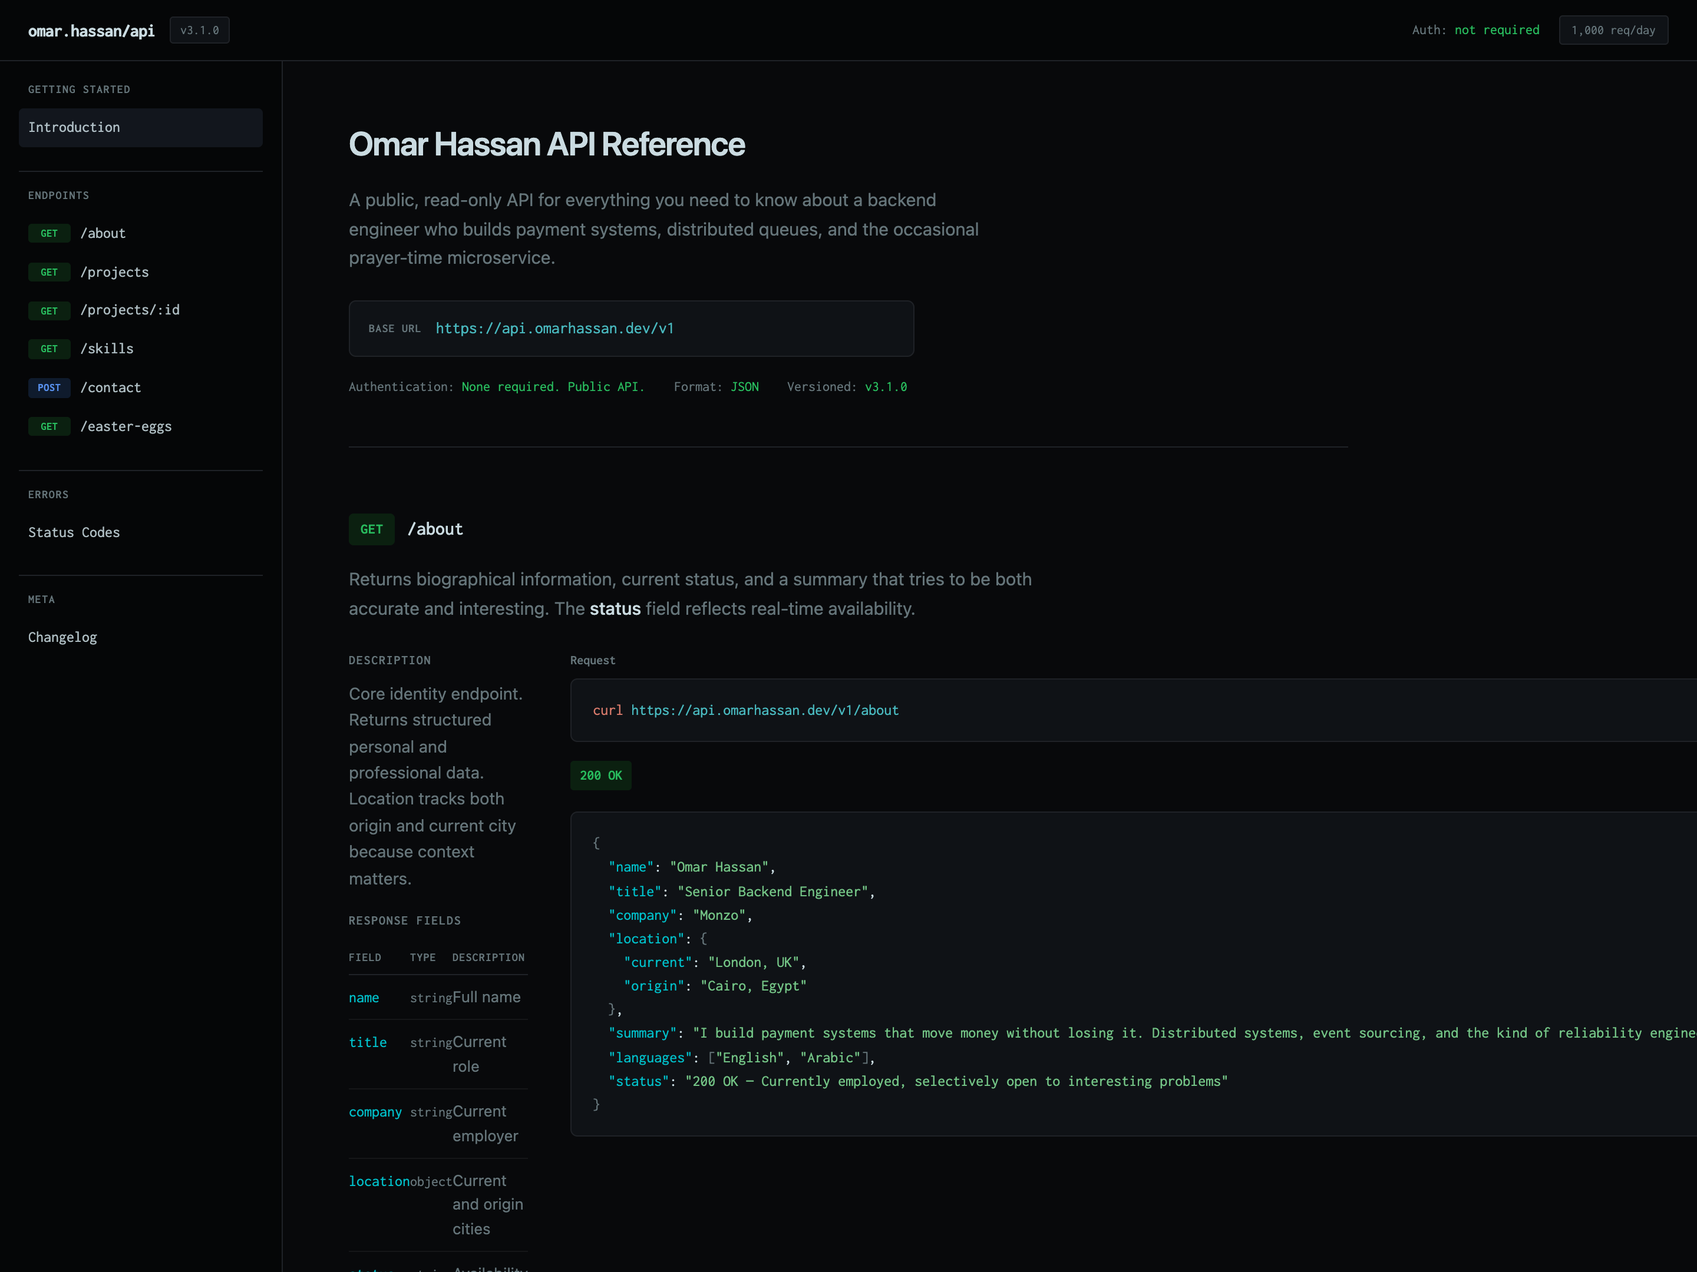Viewport: 1697px width, 1272px height.
Task: Open the /projects endpoint documentation
Action: (x=115, y=272)
